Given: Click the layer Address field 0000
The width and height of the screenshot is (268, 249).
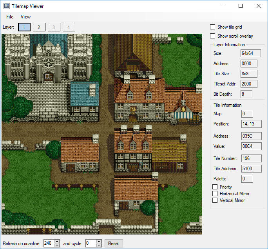Looking at the screenshot, I should 249,64.
